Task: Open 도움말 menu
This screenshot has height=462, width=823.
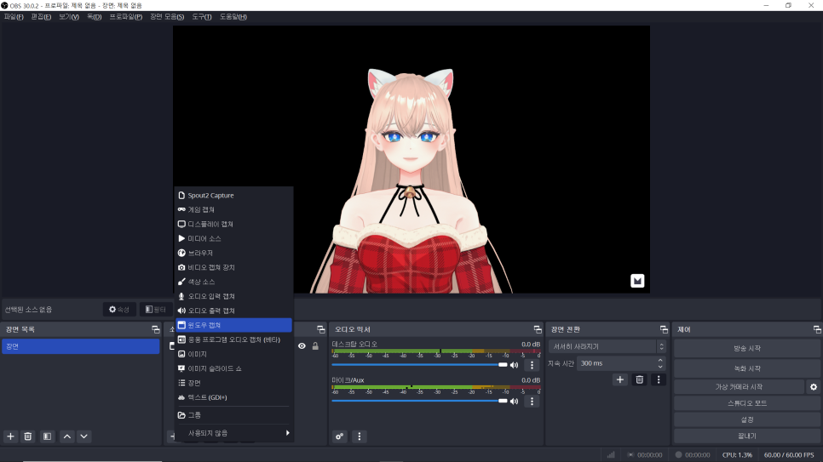Action: 233,17
